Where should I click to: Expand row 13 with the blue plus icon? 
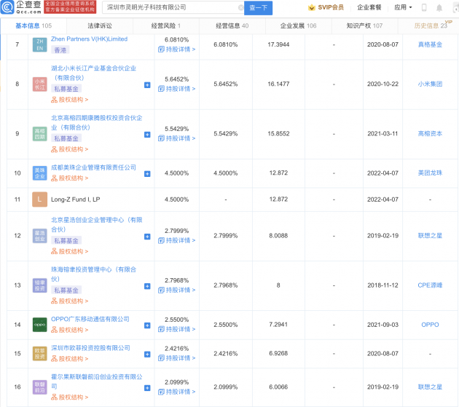point(147,286)
